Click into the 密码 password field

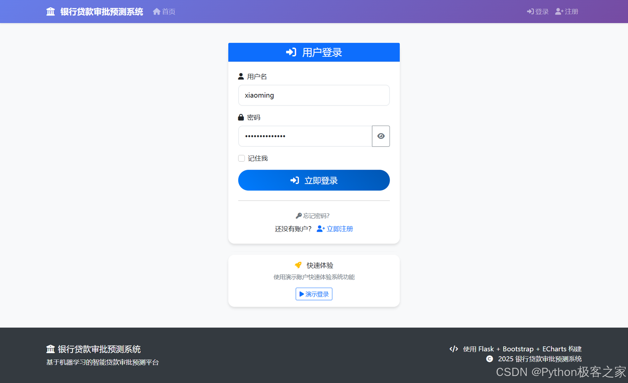click(305, 136)
